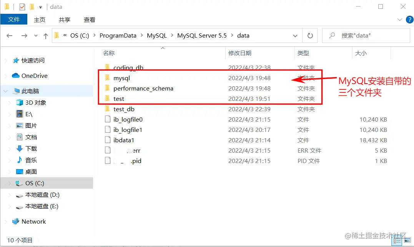Refresh the data folder view

coord(310,36)
